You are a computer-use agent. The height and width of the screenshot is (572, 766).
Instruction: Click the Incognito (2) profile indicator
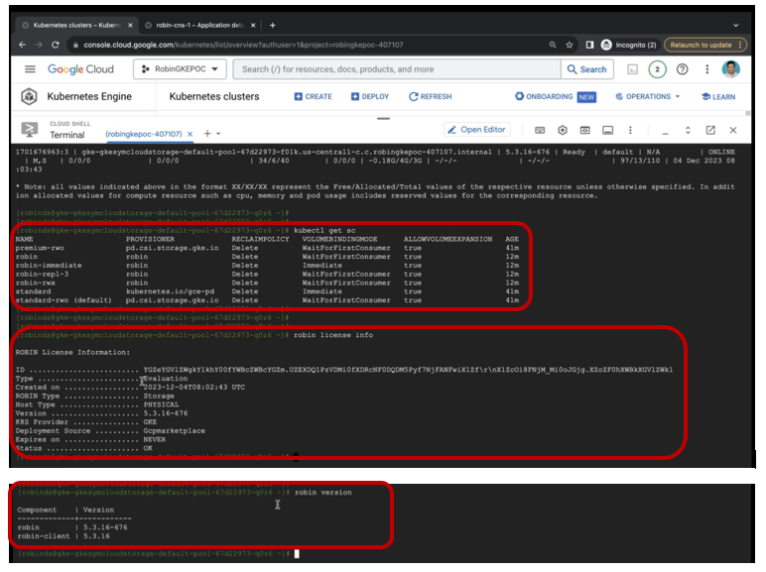[x=629, y=45]
